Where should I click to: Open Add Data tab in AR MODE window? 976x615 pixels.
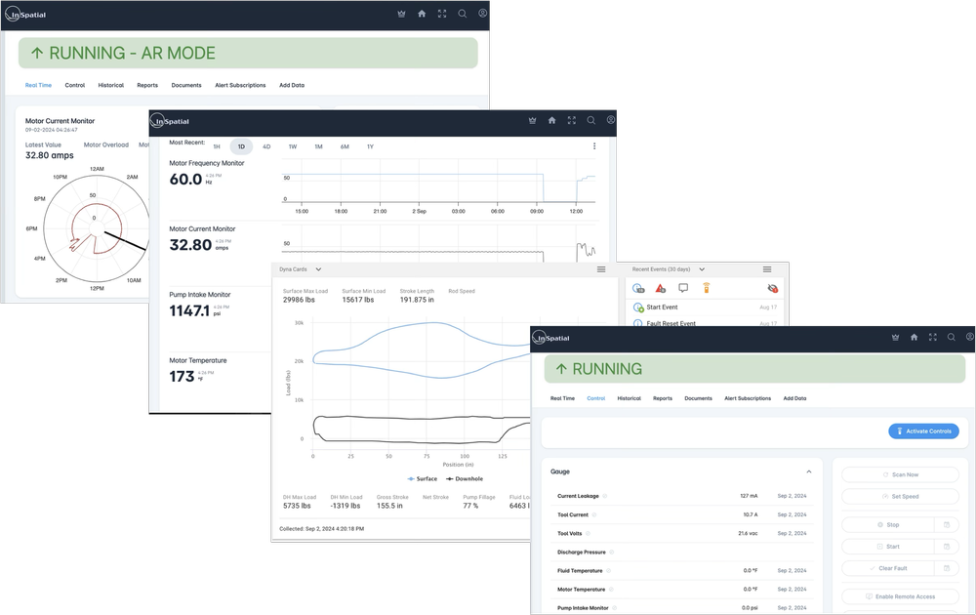292,85
